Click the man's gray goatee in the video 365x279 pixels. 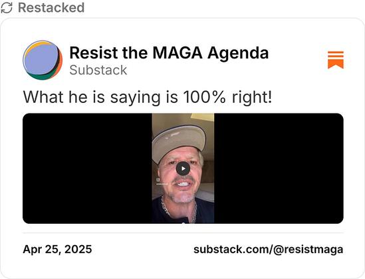click(x=183, y=197)
